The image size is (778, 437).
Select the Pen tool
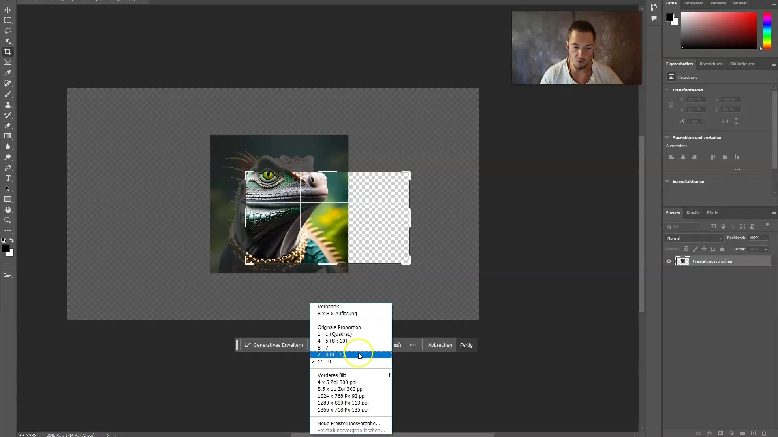point(8,168)
